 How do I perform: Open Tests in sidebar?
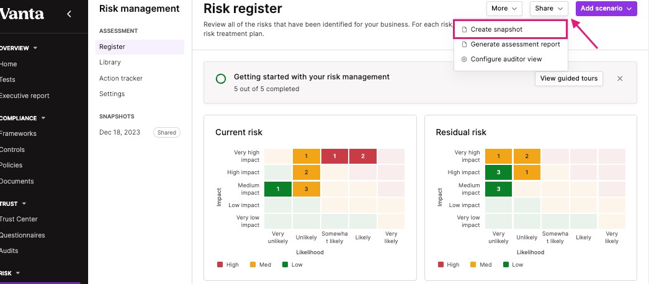(x=7, y=79)
